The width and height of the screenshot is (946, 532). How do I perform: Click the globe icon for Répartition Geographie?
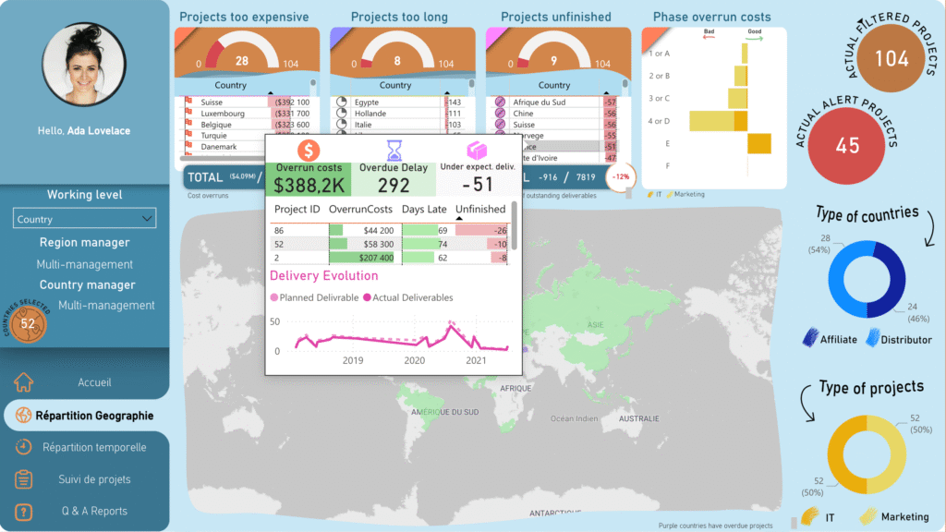pos(20,416)
